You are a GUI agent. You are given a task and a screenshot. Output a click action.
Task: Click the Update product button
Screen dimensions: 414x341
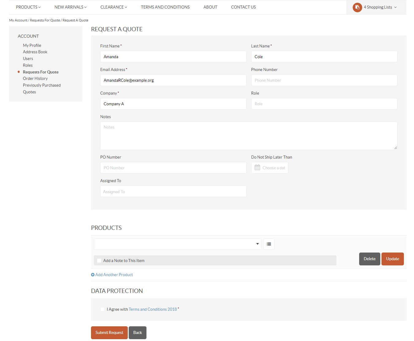coord(393,259)
